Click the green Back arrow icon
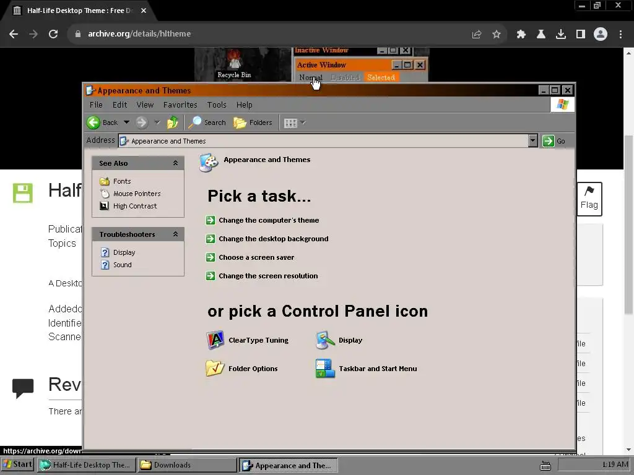The height and width of the screenshot is (475, 634). (x=93, y=122)
